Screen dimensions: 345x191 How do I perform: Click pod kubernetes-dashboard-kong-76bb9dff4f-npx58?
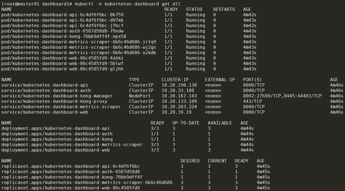click(64, 36)
